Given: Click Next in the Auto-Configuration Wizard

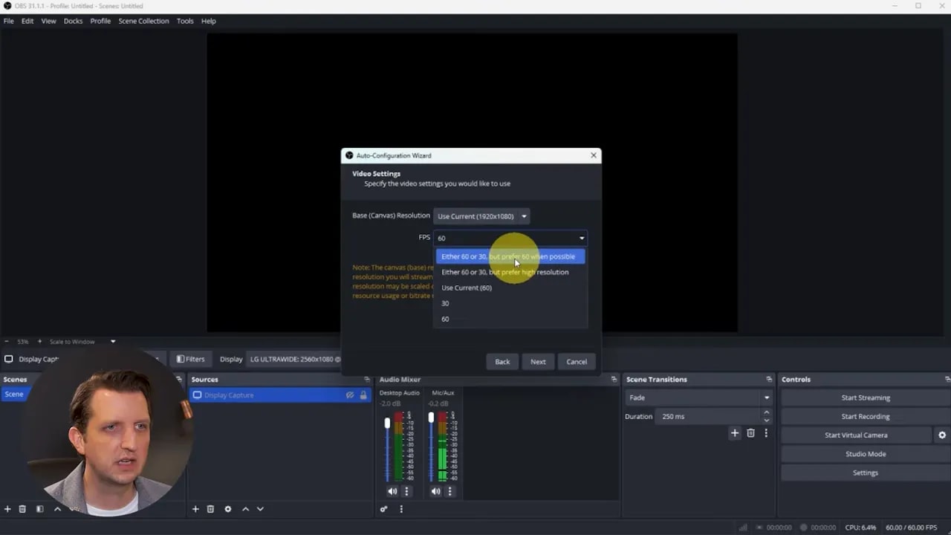Looking at the screenshot, I should 538,361.
